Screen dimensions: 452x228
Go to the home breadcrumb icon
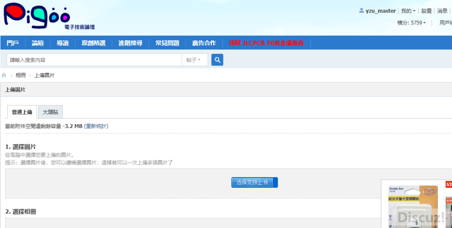pos(4,75)
